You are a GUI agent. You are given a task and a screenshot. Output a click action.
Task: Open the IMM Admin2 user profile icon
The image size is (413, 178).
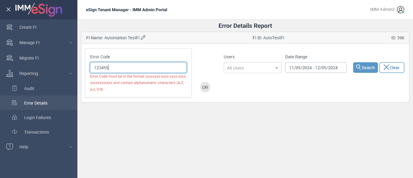click(x=401, y=10)
